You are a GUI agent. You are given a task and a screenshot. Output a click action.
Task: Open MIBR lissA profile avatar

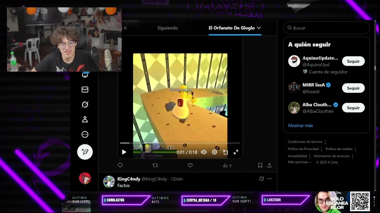point(294,88)
